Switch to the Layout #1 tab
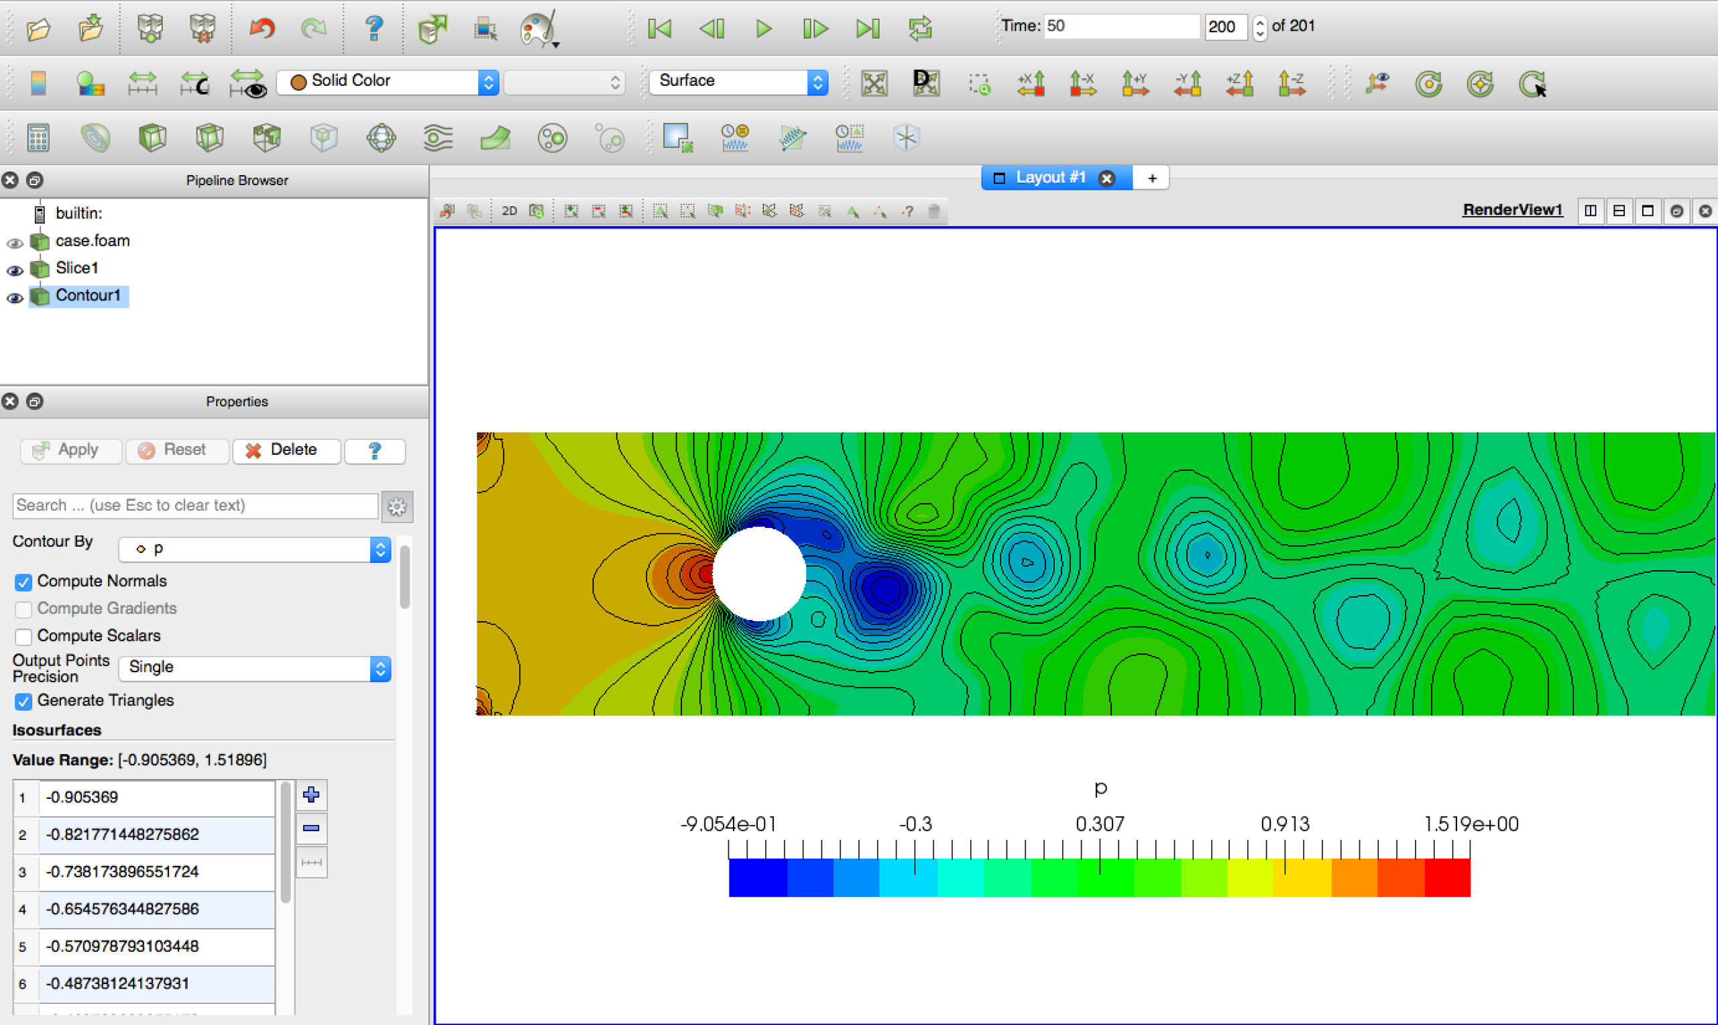The image size is (1718, 1025). [1049, 178]
